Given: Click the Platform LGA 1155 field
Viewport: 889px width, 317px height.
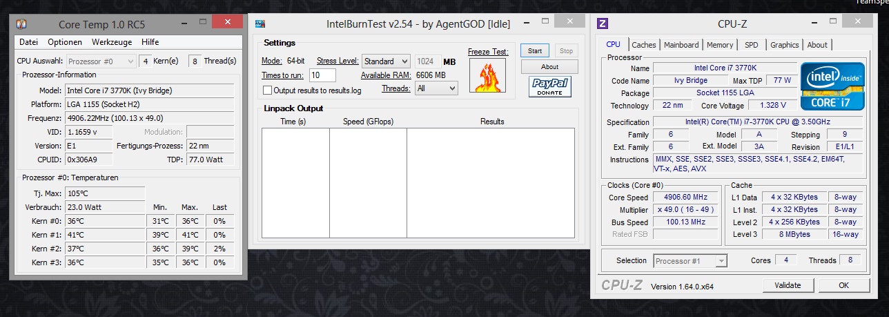Looking at the screenshot, I should (150, 104).
